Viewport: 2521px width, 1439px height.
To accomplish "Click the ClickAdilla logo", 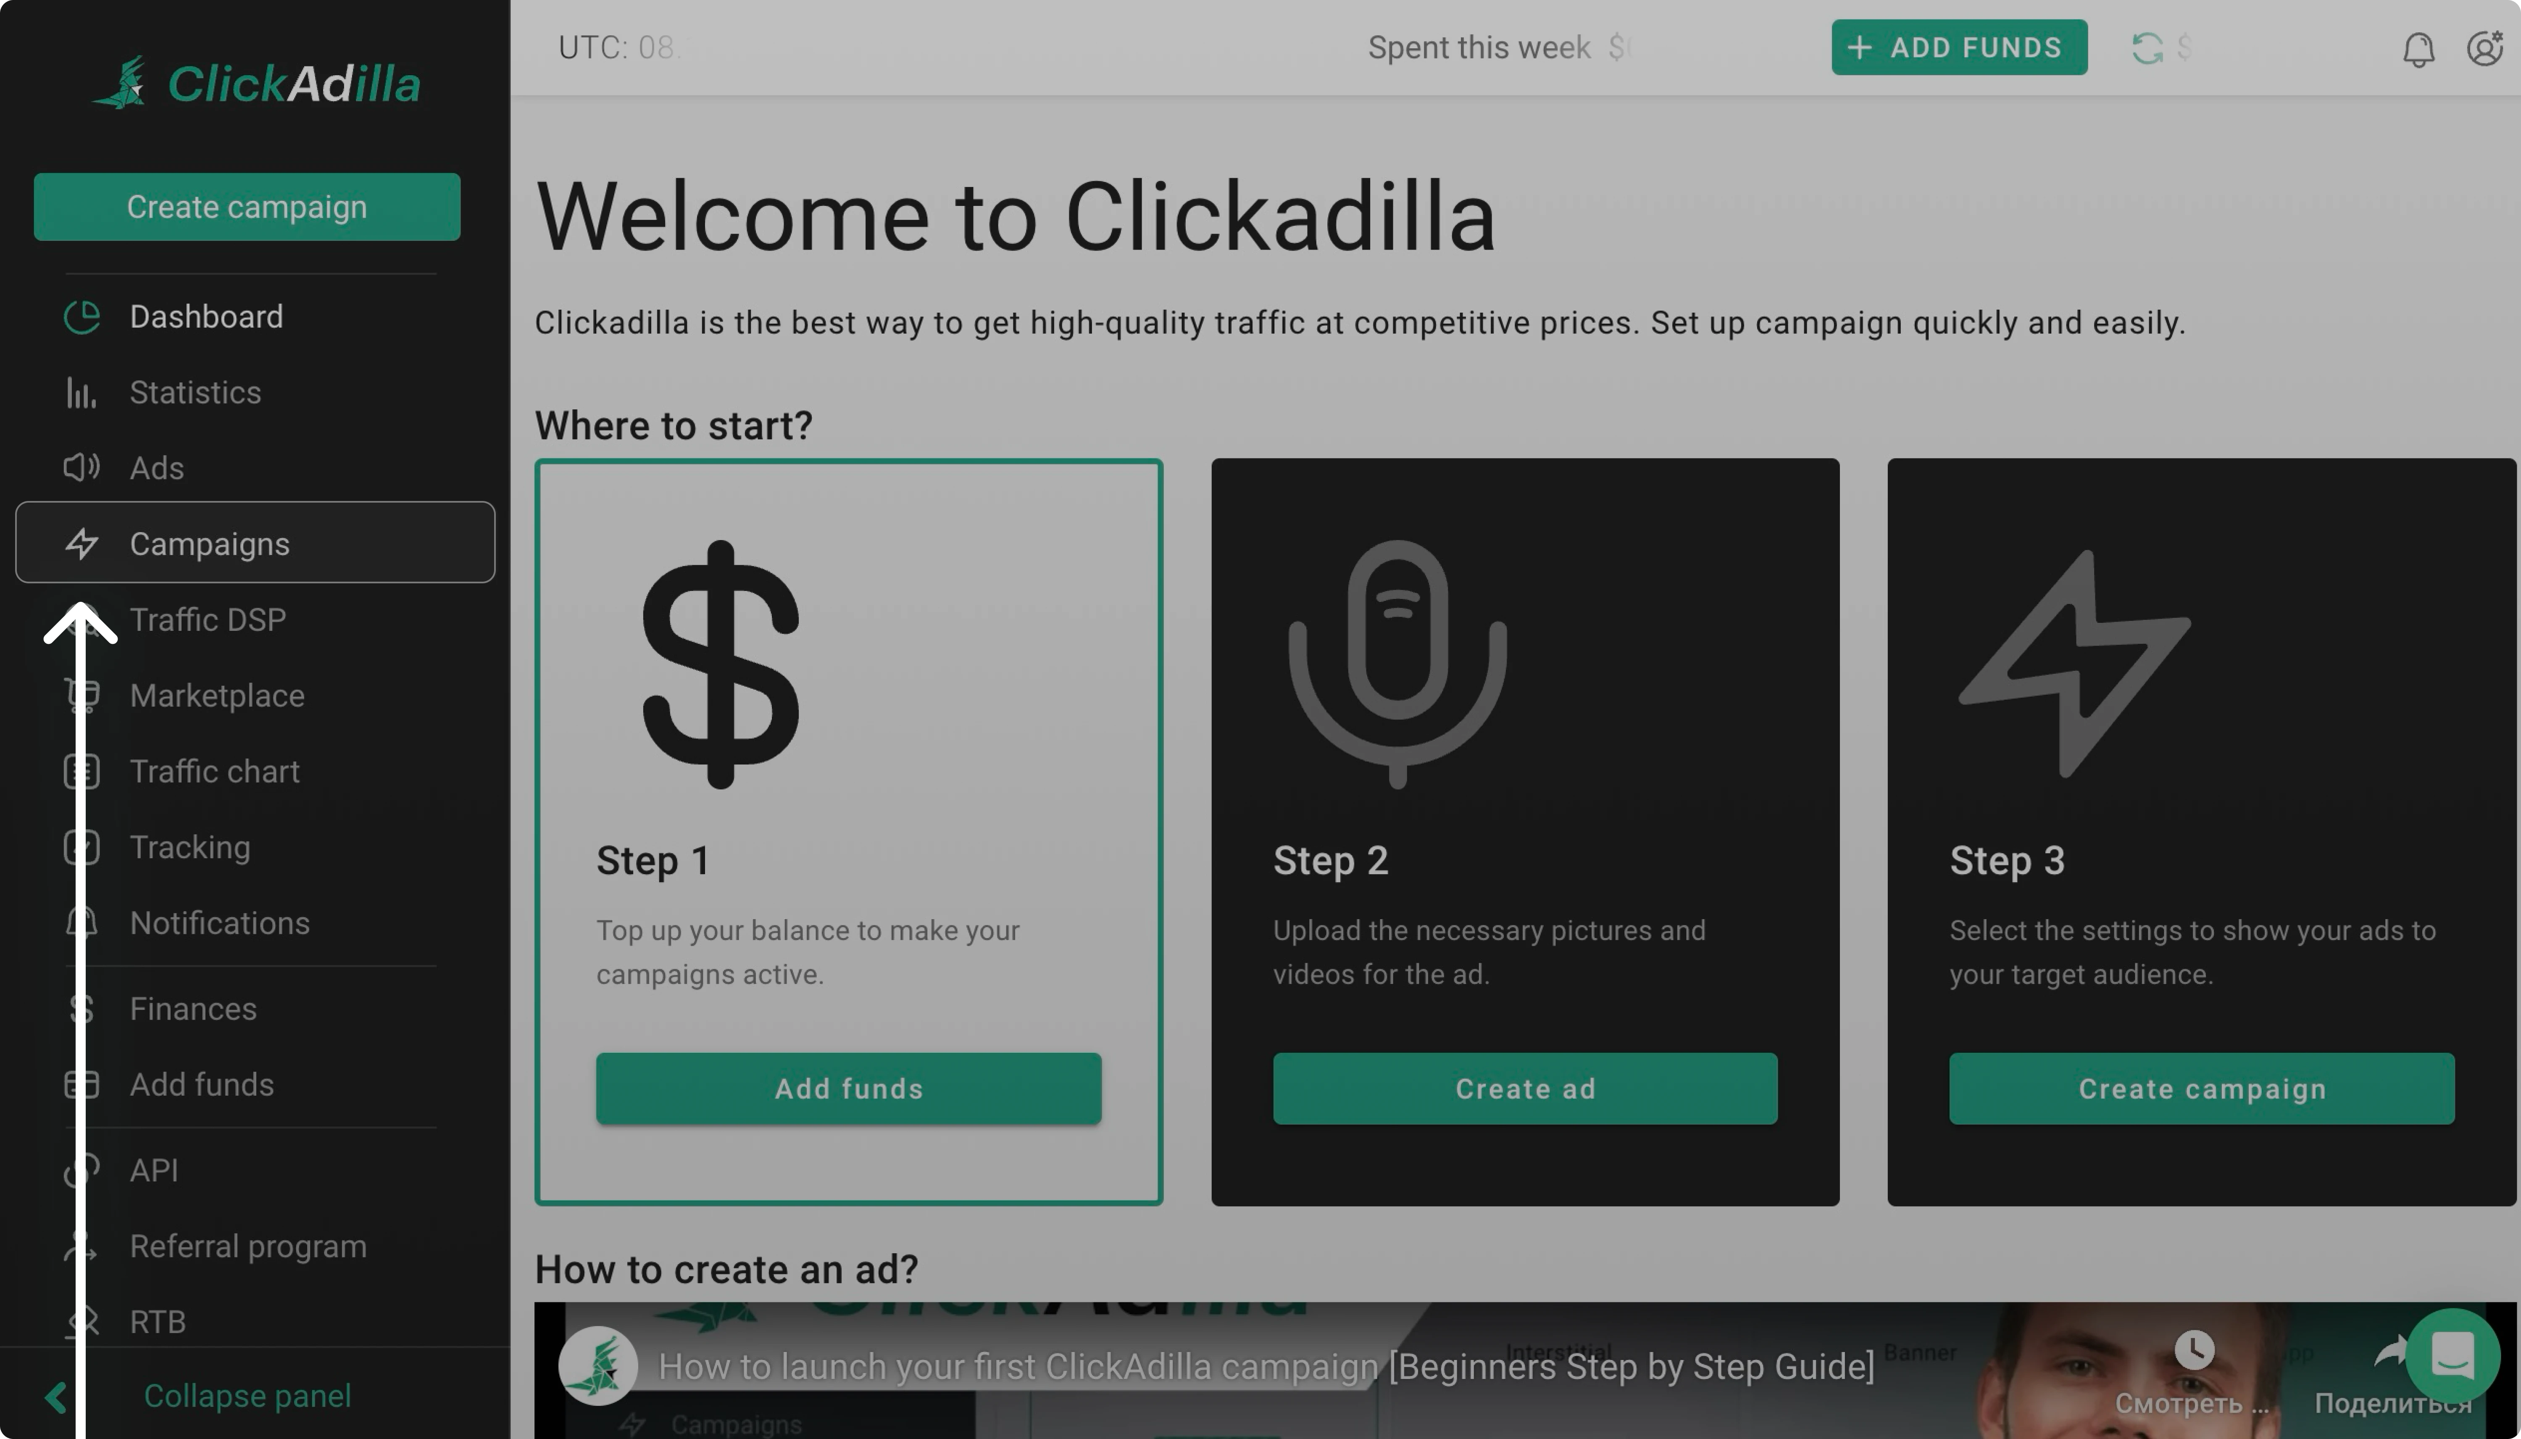I will pos(256,83).
